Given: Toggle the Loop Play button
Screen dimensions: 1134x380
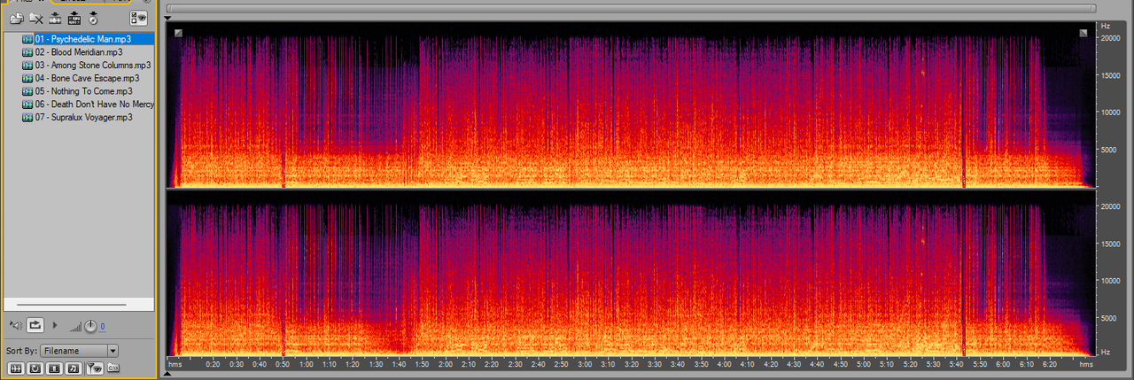Looking at the screenshot, I should [35, 325].
